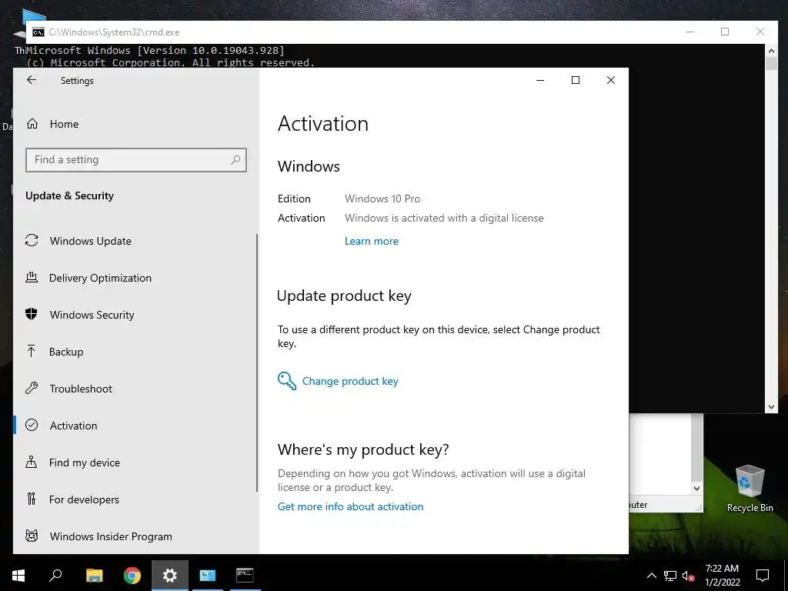The width and height of the screenshot is (788, 591).
Task: Open the clock showing 7:22 AM
Action: (722, 576)
